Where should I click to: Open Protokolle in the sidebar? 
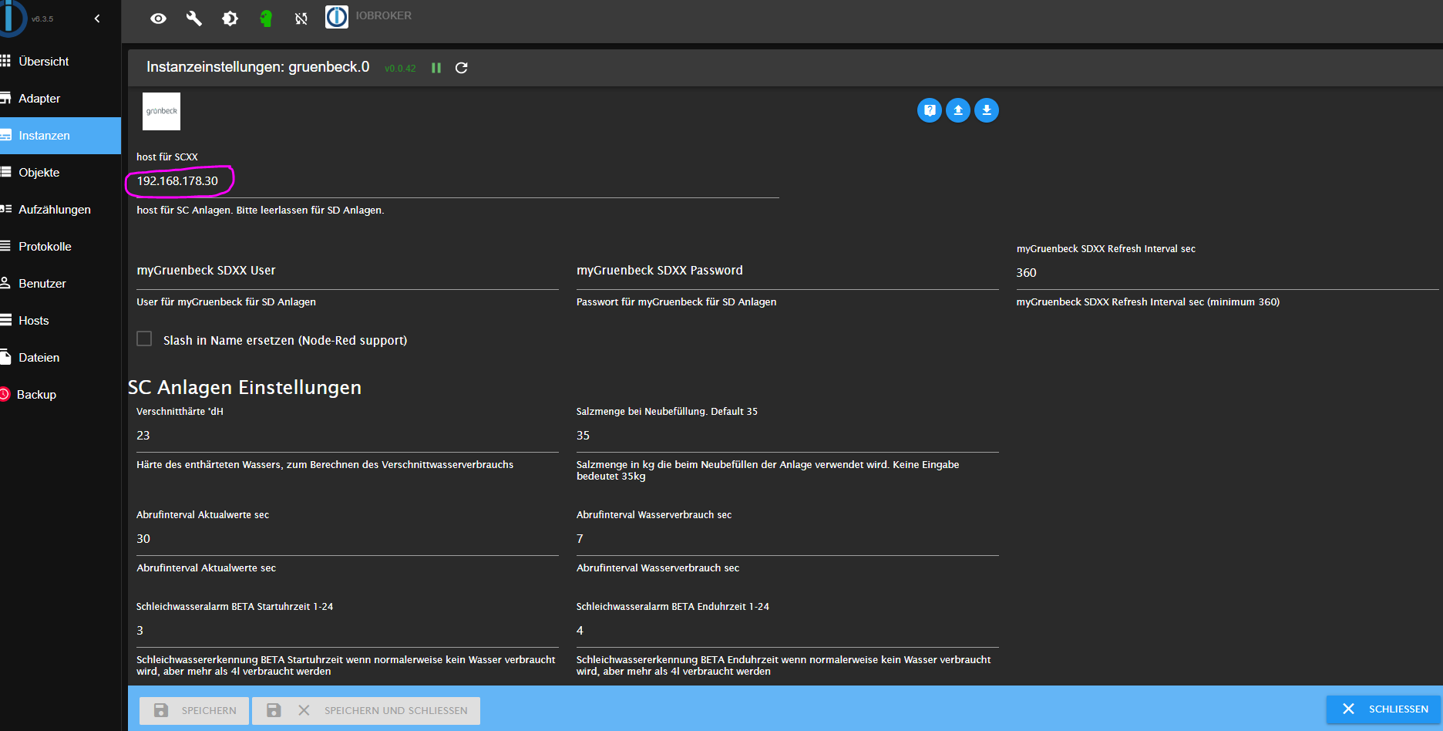pos(60,247)
